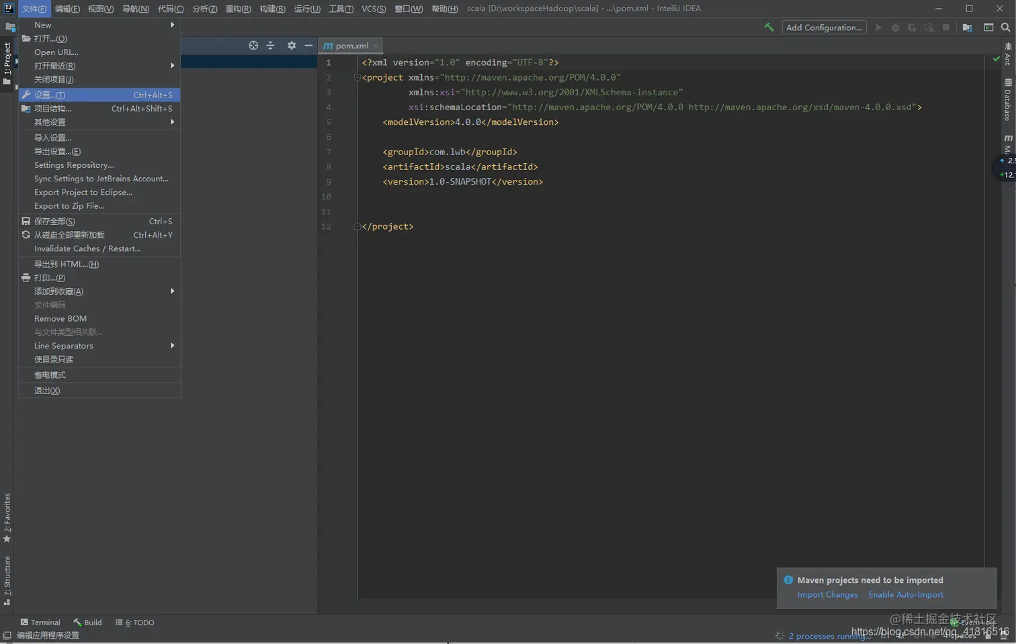Click the Search Everywhere magnifier icon
The width and height of the screenshot is (1016, 644).
(x=1005, y=28)
